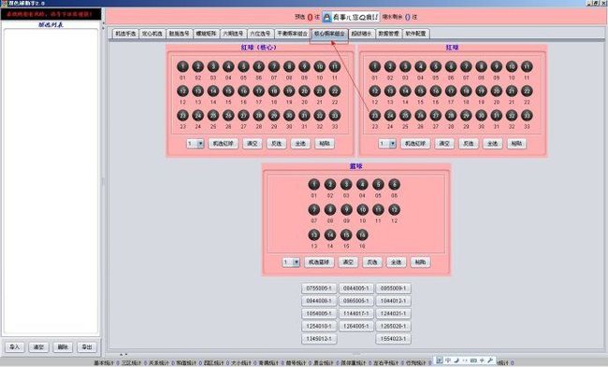Switch to the 机选手选 tab
The image size is (608, 367).
click(x=125, y=34)
